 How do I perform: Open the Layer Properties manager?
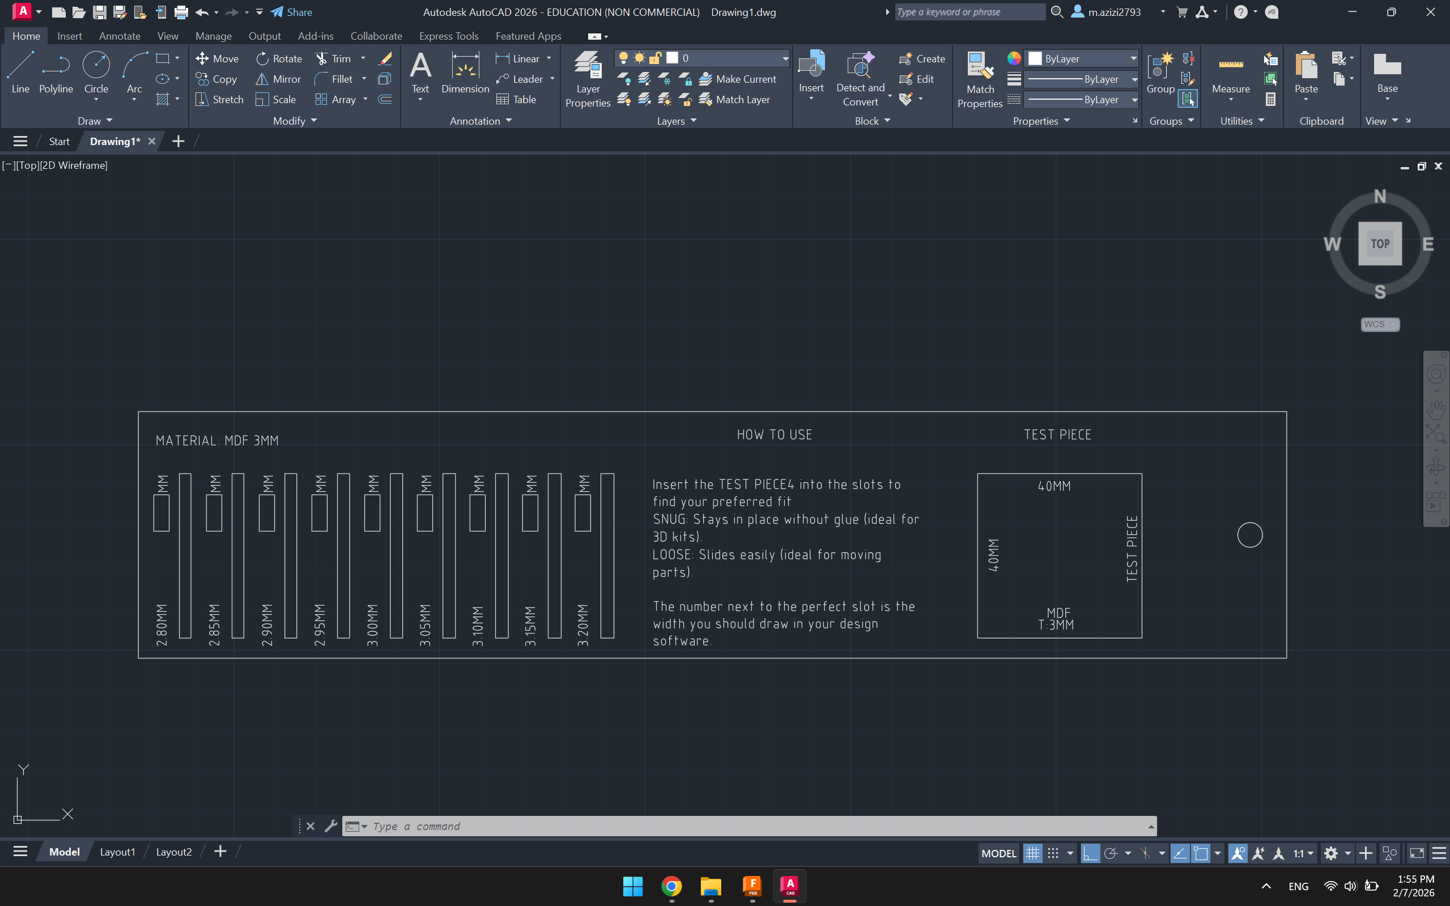click(x=587, y=79)
